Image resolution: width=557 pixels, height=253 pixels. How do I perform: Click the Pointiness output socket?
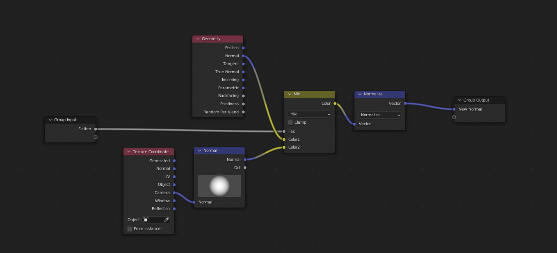coord(243,104)
